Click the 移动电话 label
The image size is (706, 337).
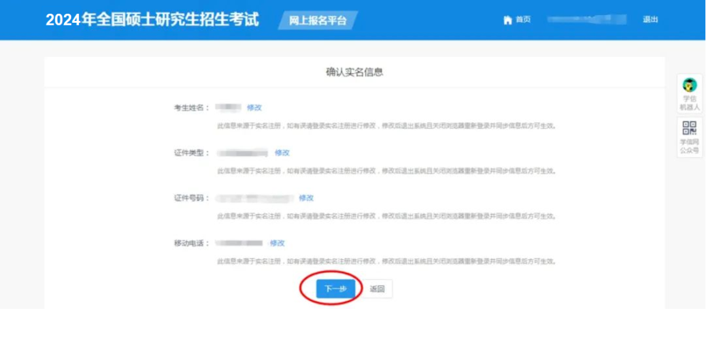point(192,243)
